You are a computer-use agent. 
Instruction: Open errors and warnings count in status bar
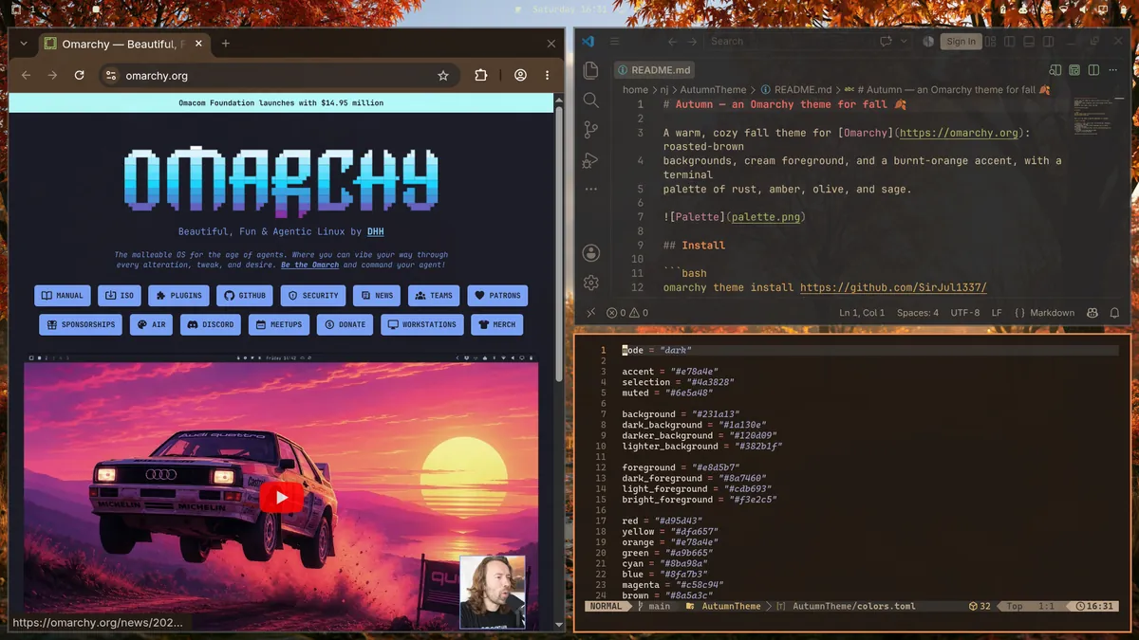627,312
